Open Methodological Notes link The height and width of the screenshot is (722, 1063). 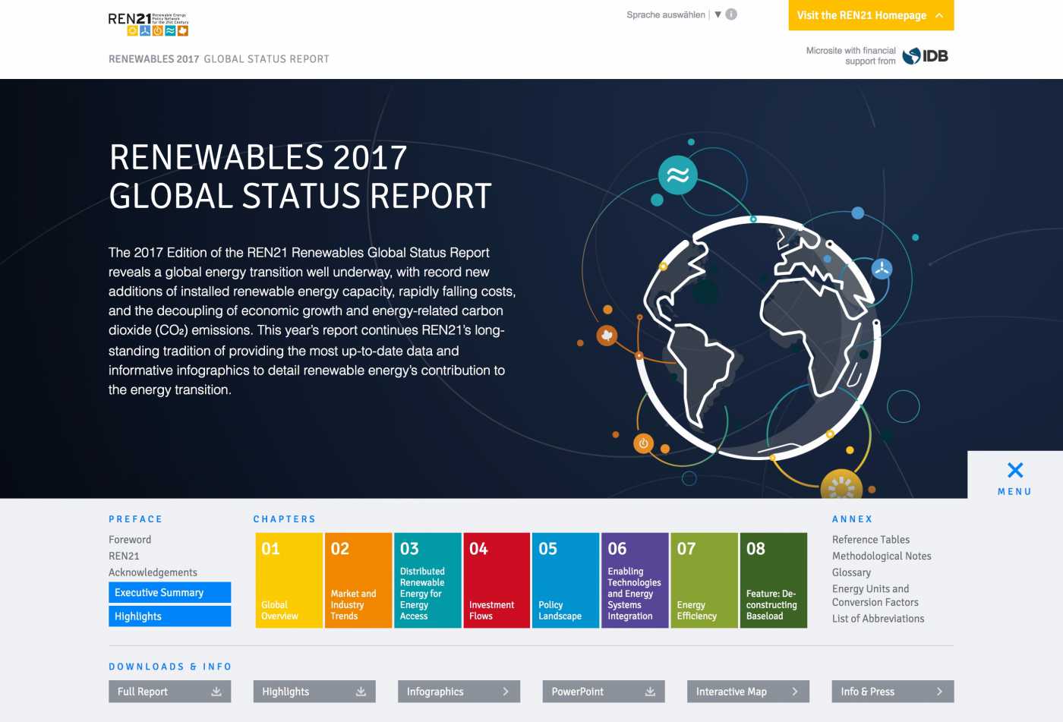[x=882, y=556]
